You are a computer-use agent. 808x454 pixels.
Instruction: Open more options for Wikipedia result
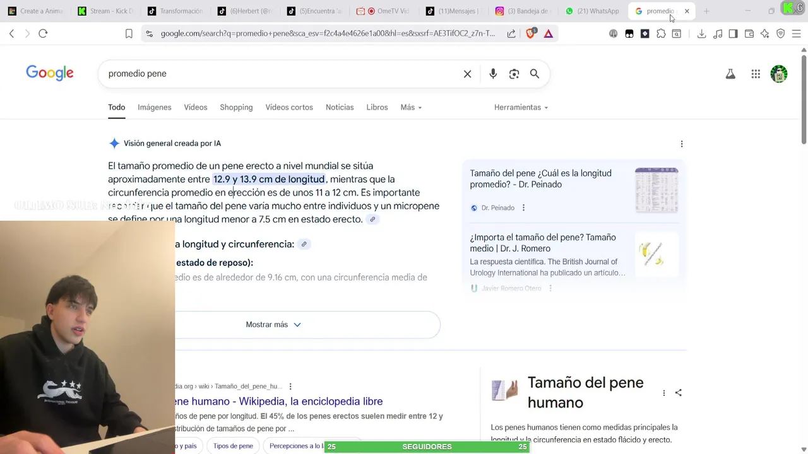point(290,387)
